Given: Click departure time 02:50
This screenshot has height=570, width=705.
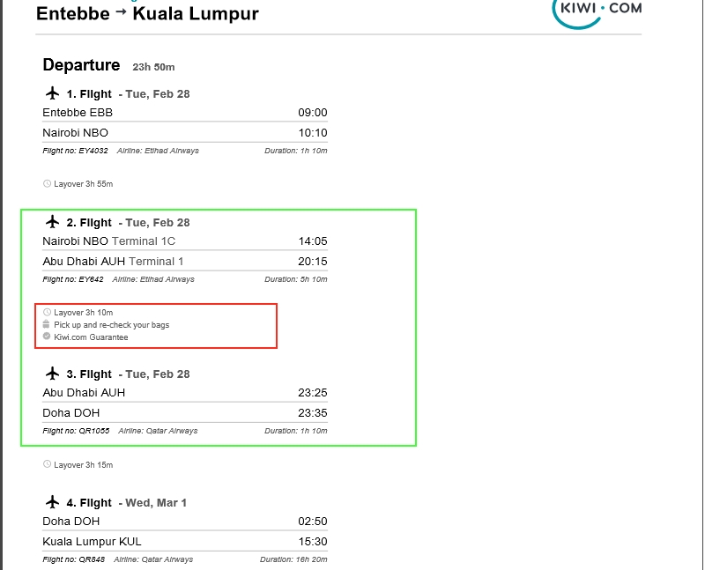Looking at the screenshot, I should coord(313,521).
